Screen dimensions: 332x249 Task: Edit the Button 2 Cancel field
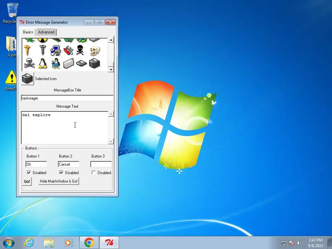point(69,164)
